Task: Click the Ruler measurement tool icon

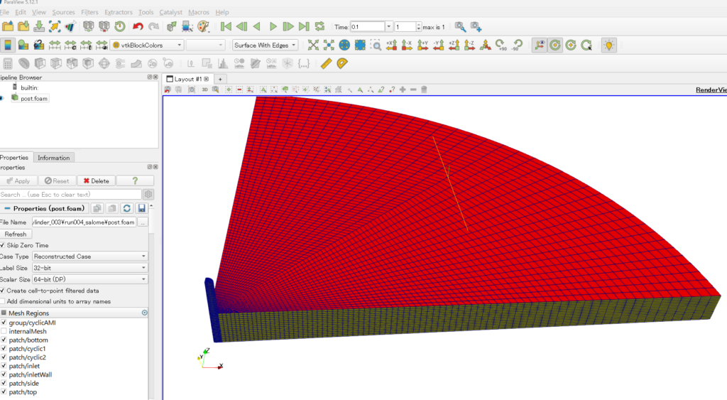Action: [x=326, y=63]
